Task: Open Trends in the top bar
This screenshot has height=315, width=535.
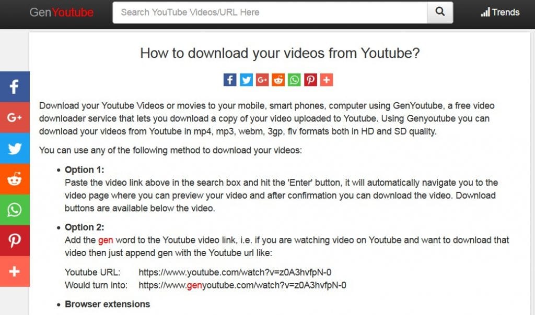Action: click(x=500, y=13)
